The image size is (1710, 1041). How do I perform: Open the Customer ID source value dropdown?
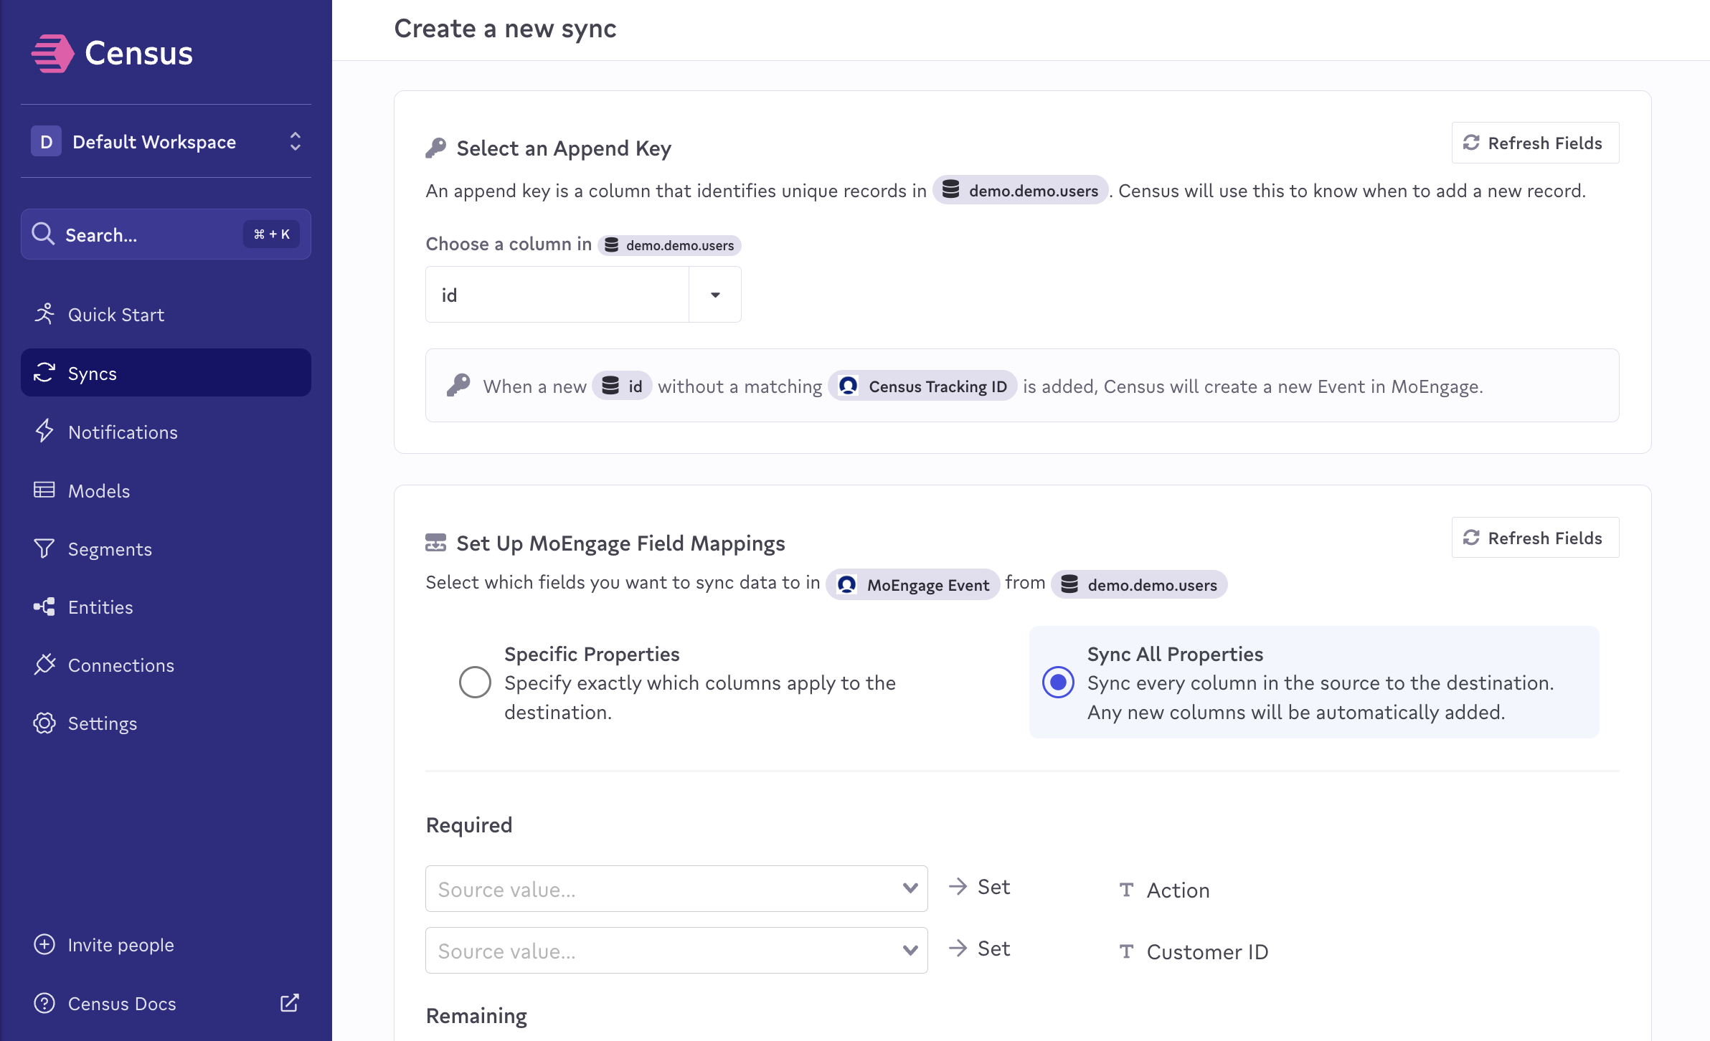pyautogui.click(x=910, y=950)
